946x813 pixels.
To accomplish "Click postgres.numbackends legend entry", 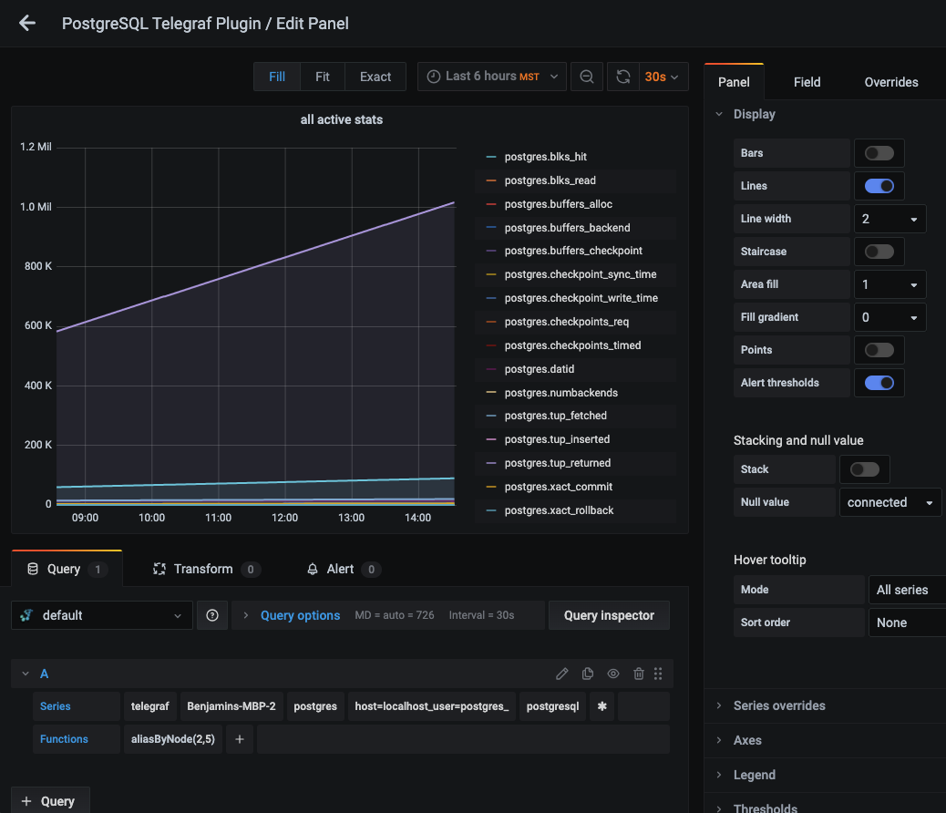I will click(561, 393).
